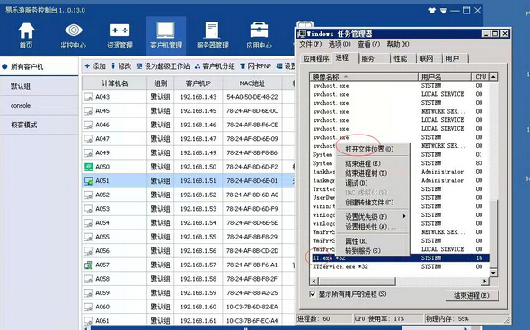Select 所有客户机 in the sidebar
This screenshot has width=530, height=330.
(40, 66)
